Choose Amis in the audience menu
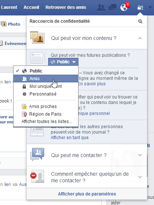 [46, 79]
